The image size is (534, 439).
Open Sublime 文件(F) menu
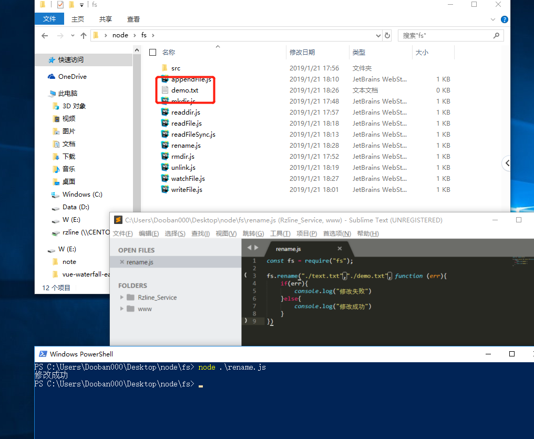click(x=122, y=233)
